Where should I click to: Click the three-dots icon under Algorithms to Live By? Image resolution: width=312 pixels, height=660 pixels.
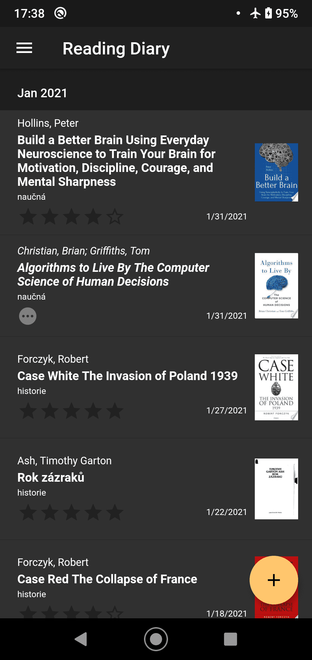pyautogui.click(x=28, y=316)
